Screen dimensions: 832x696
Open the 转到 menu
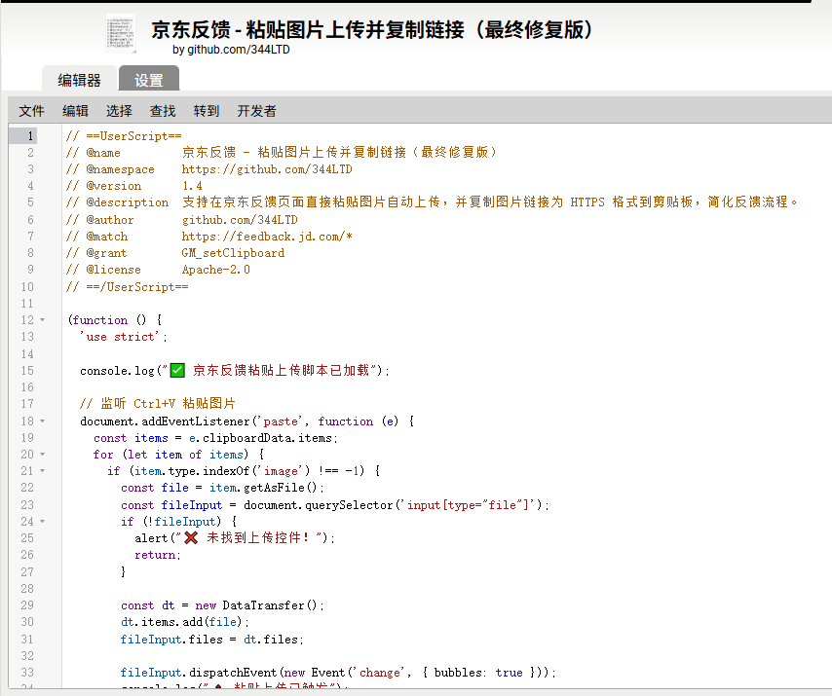tap(207, 111)
